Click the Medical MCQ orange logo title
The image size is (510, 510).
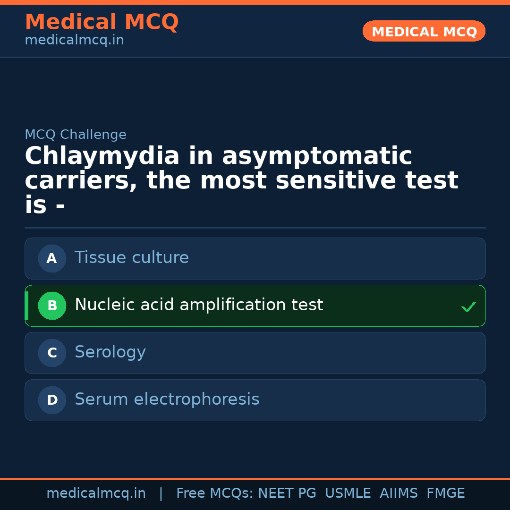tap(102, 22)
